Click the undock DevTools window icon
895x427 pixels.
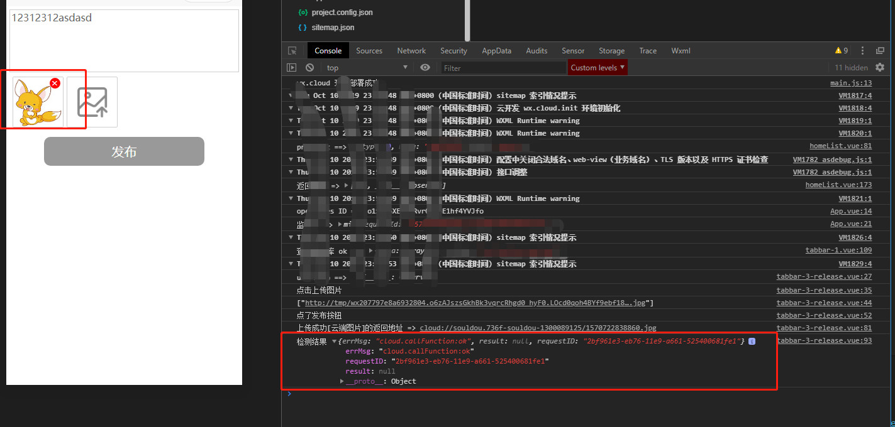point(880,51)
